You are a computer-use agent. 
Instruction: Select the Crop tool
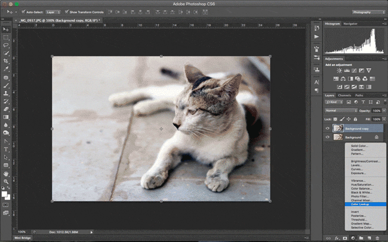[6, 61]
